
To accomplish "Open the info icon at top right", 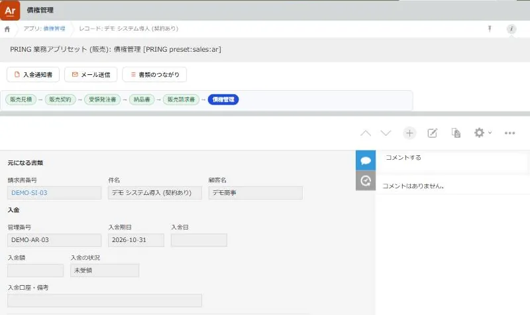I will pyautogui.click(x=511, y=29).
